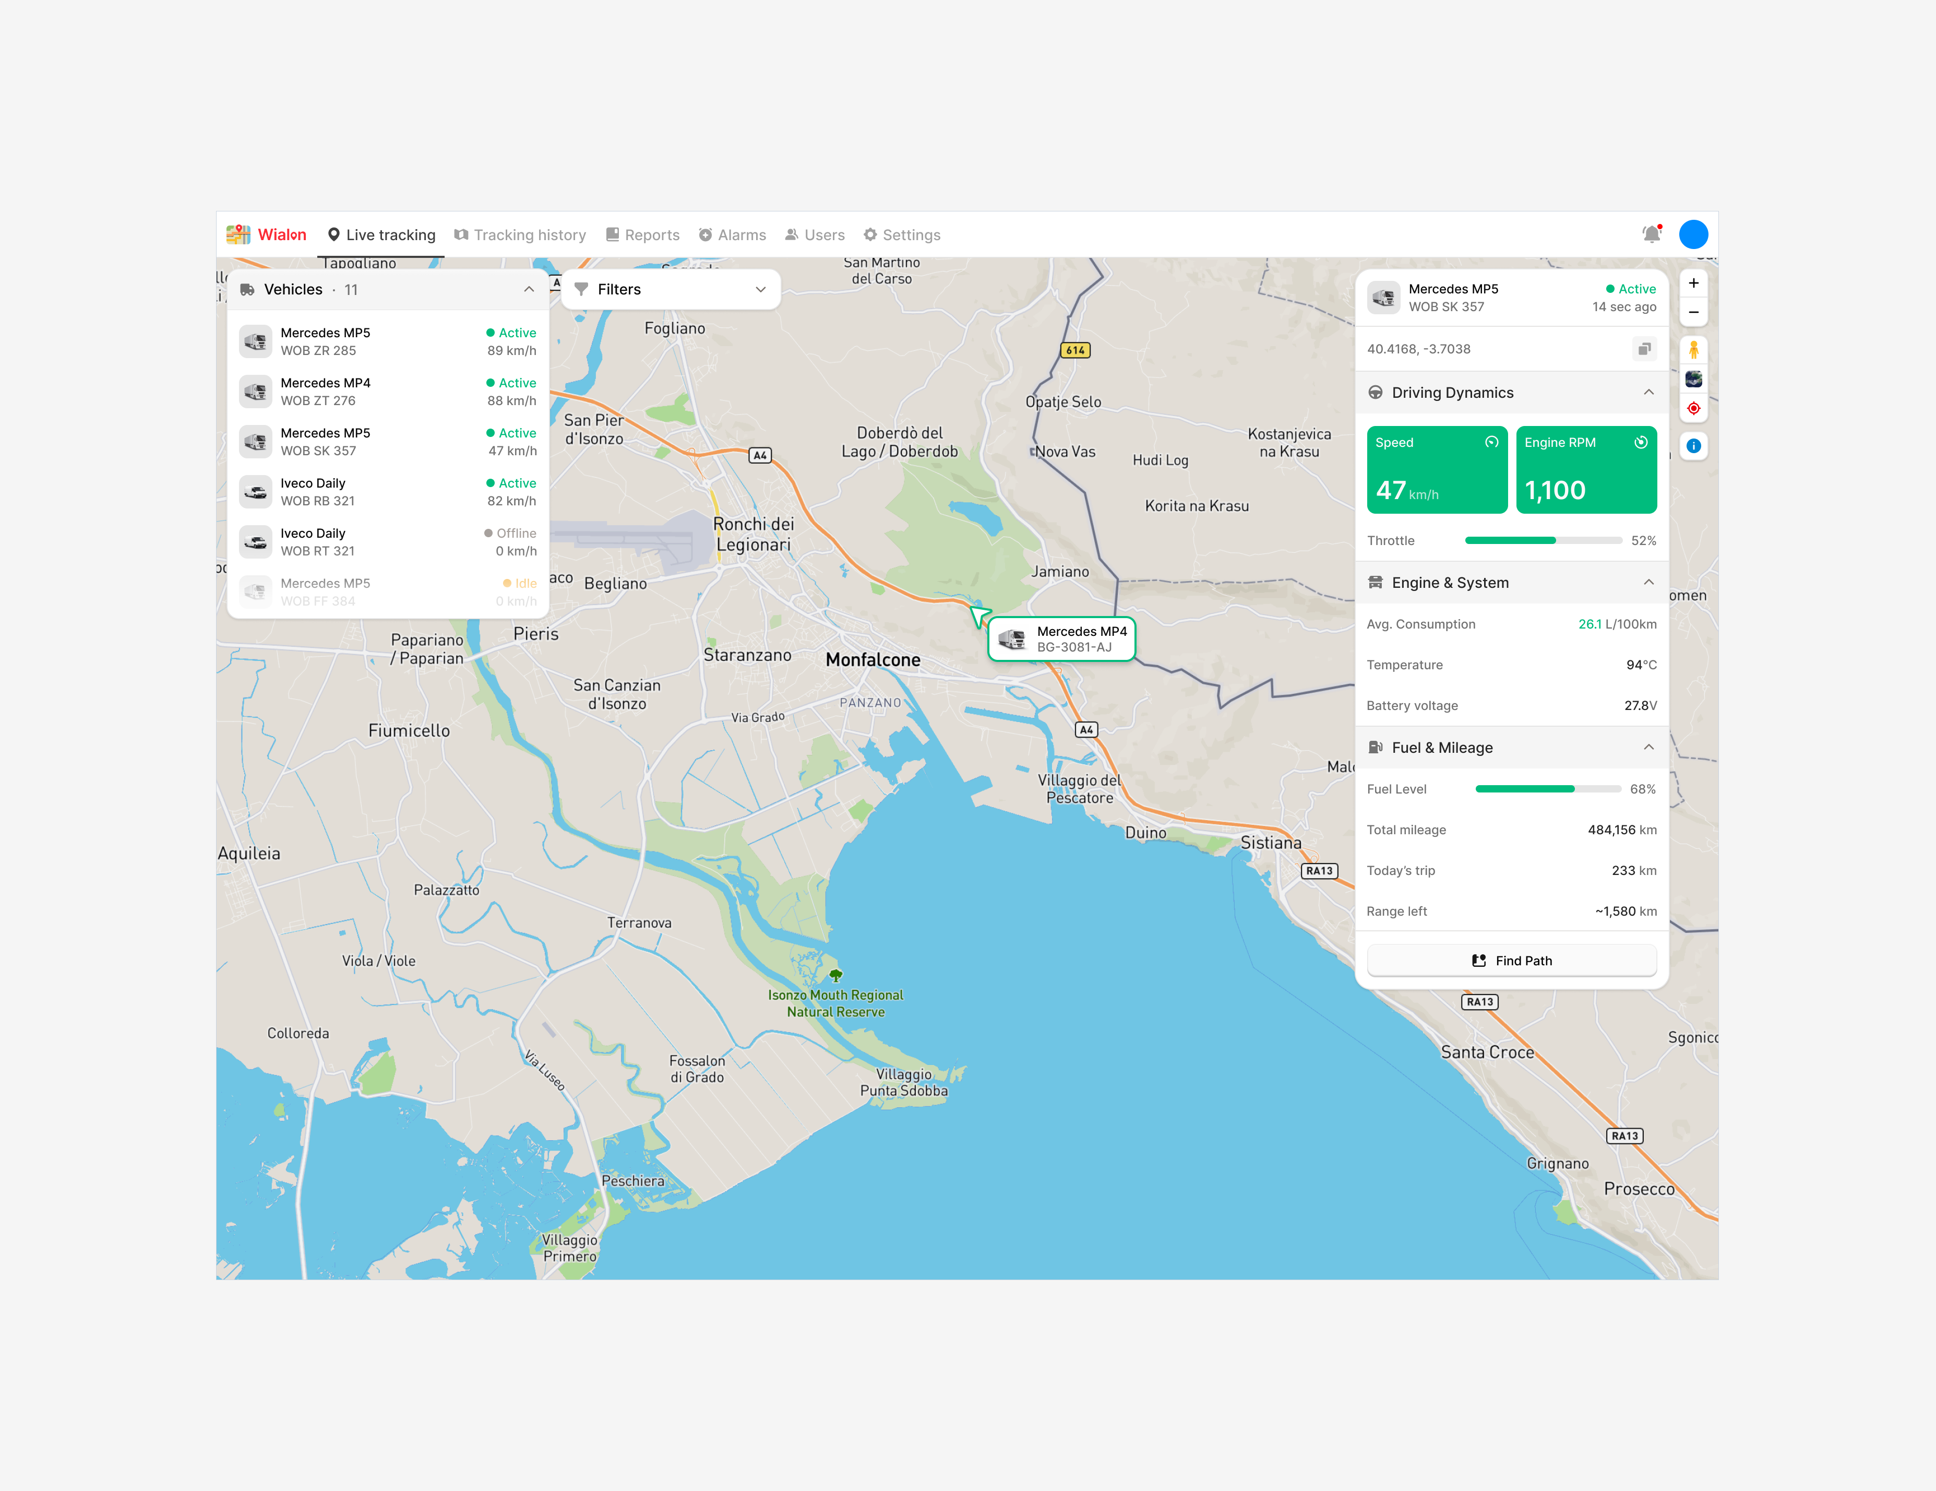Select Mercedes MP5 WOB ZR 285 row
This screenshot has height=1491, width=1936.
[x=387, y=341]
